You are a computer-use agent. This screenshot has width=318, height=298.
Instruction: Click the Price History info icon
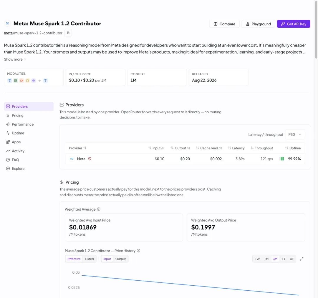tap(138, 251)
